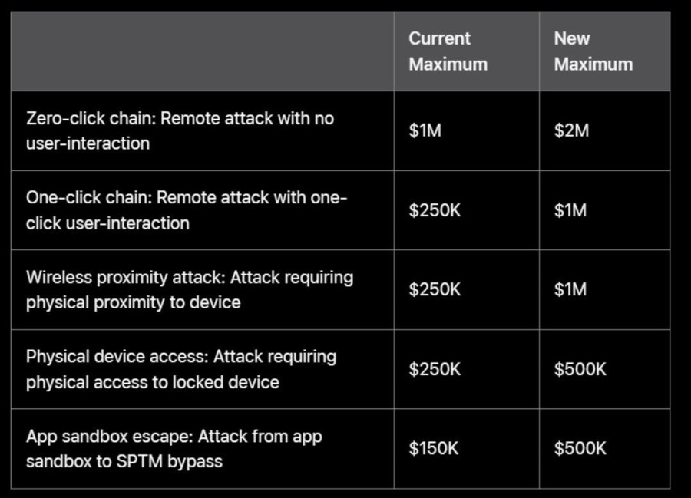Click the $2M new maximum value
691x498 pixels.
coord(571,131)
